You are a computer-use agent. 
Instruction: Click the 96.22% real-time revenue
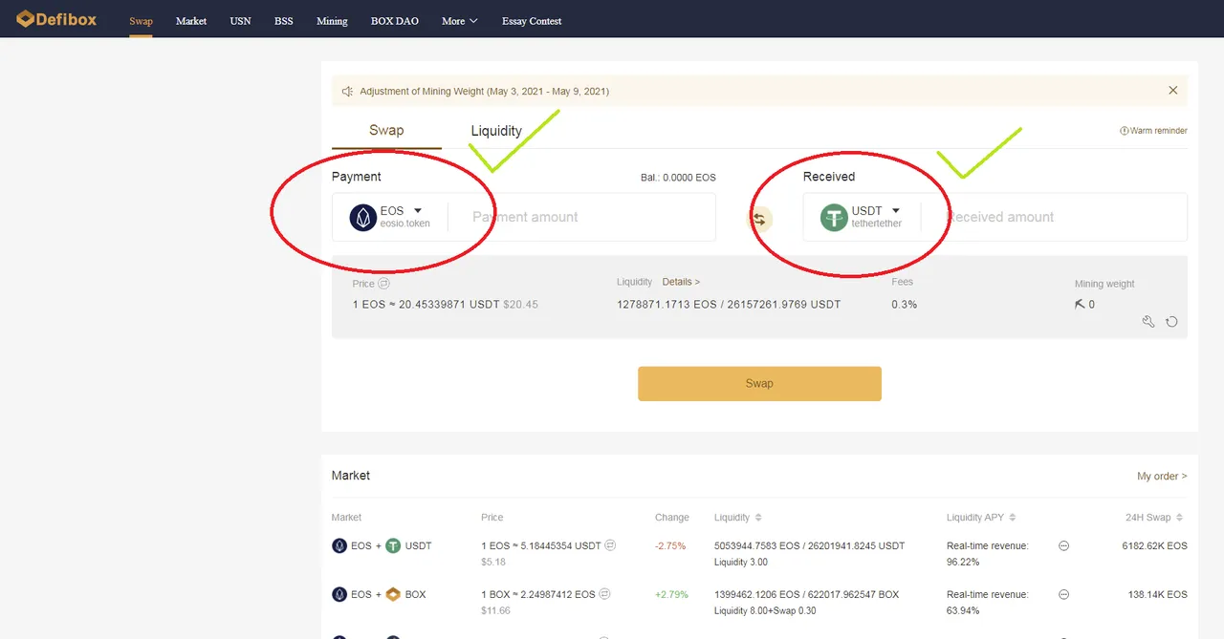(x=963, y=563)
